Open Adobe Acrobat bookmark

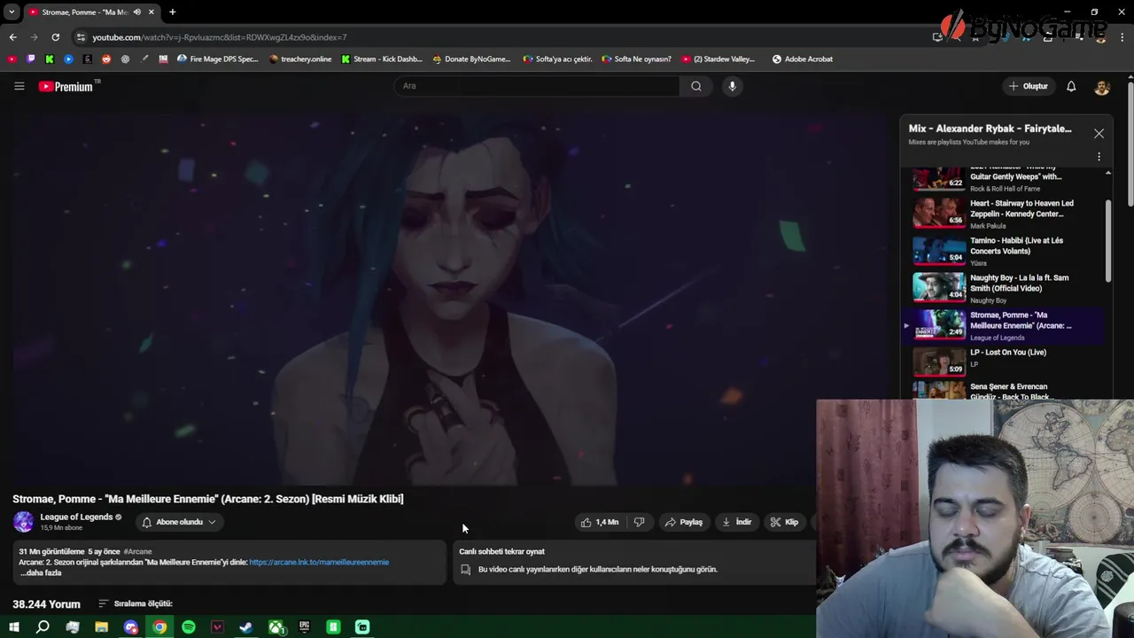click(803, 59)
